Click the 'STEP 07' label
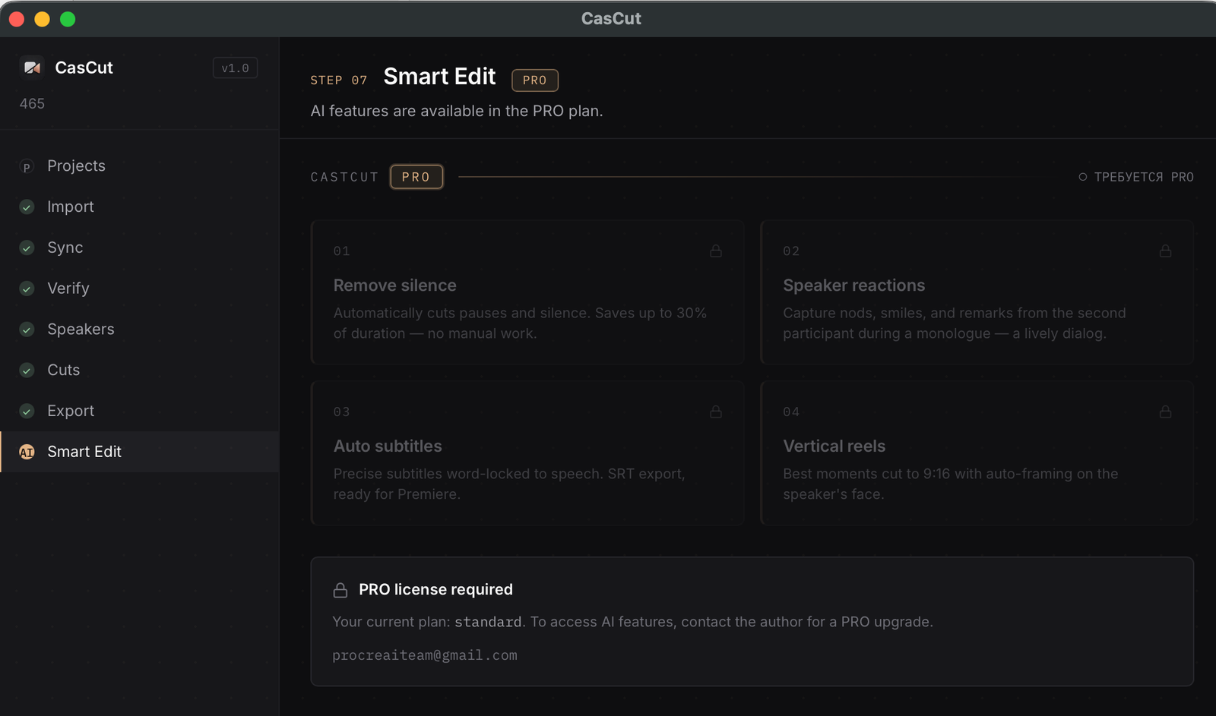 pyautogui.click(x=339, y=80)
